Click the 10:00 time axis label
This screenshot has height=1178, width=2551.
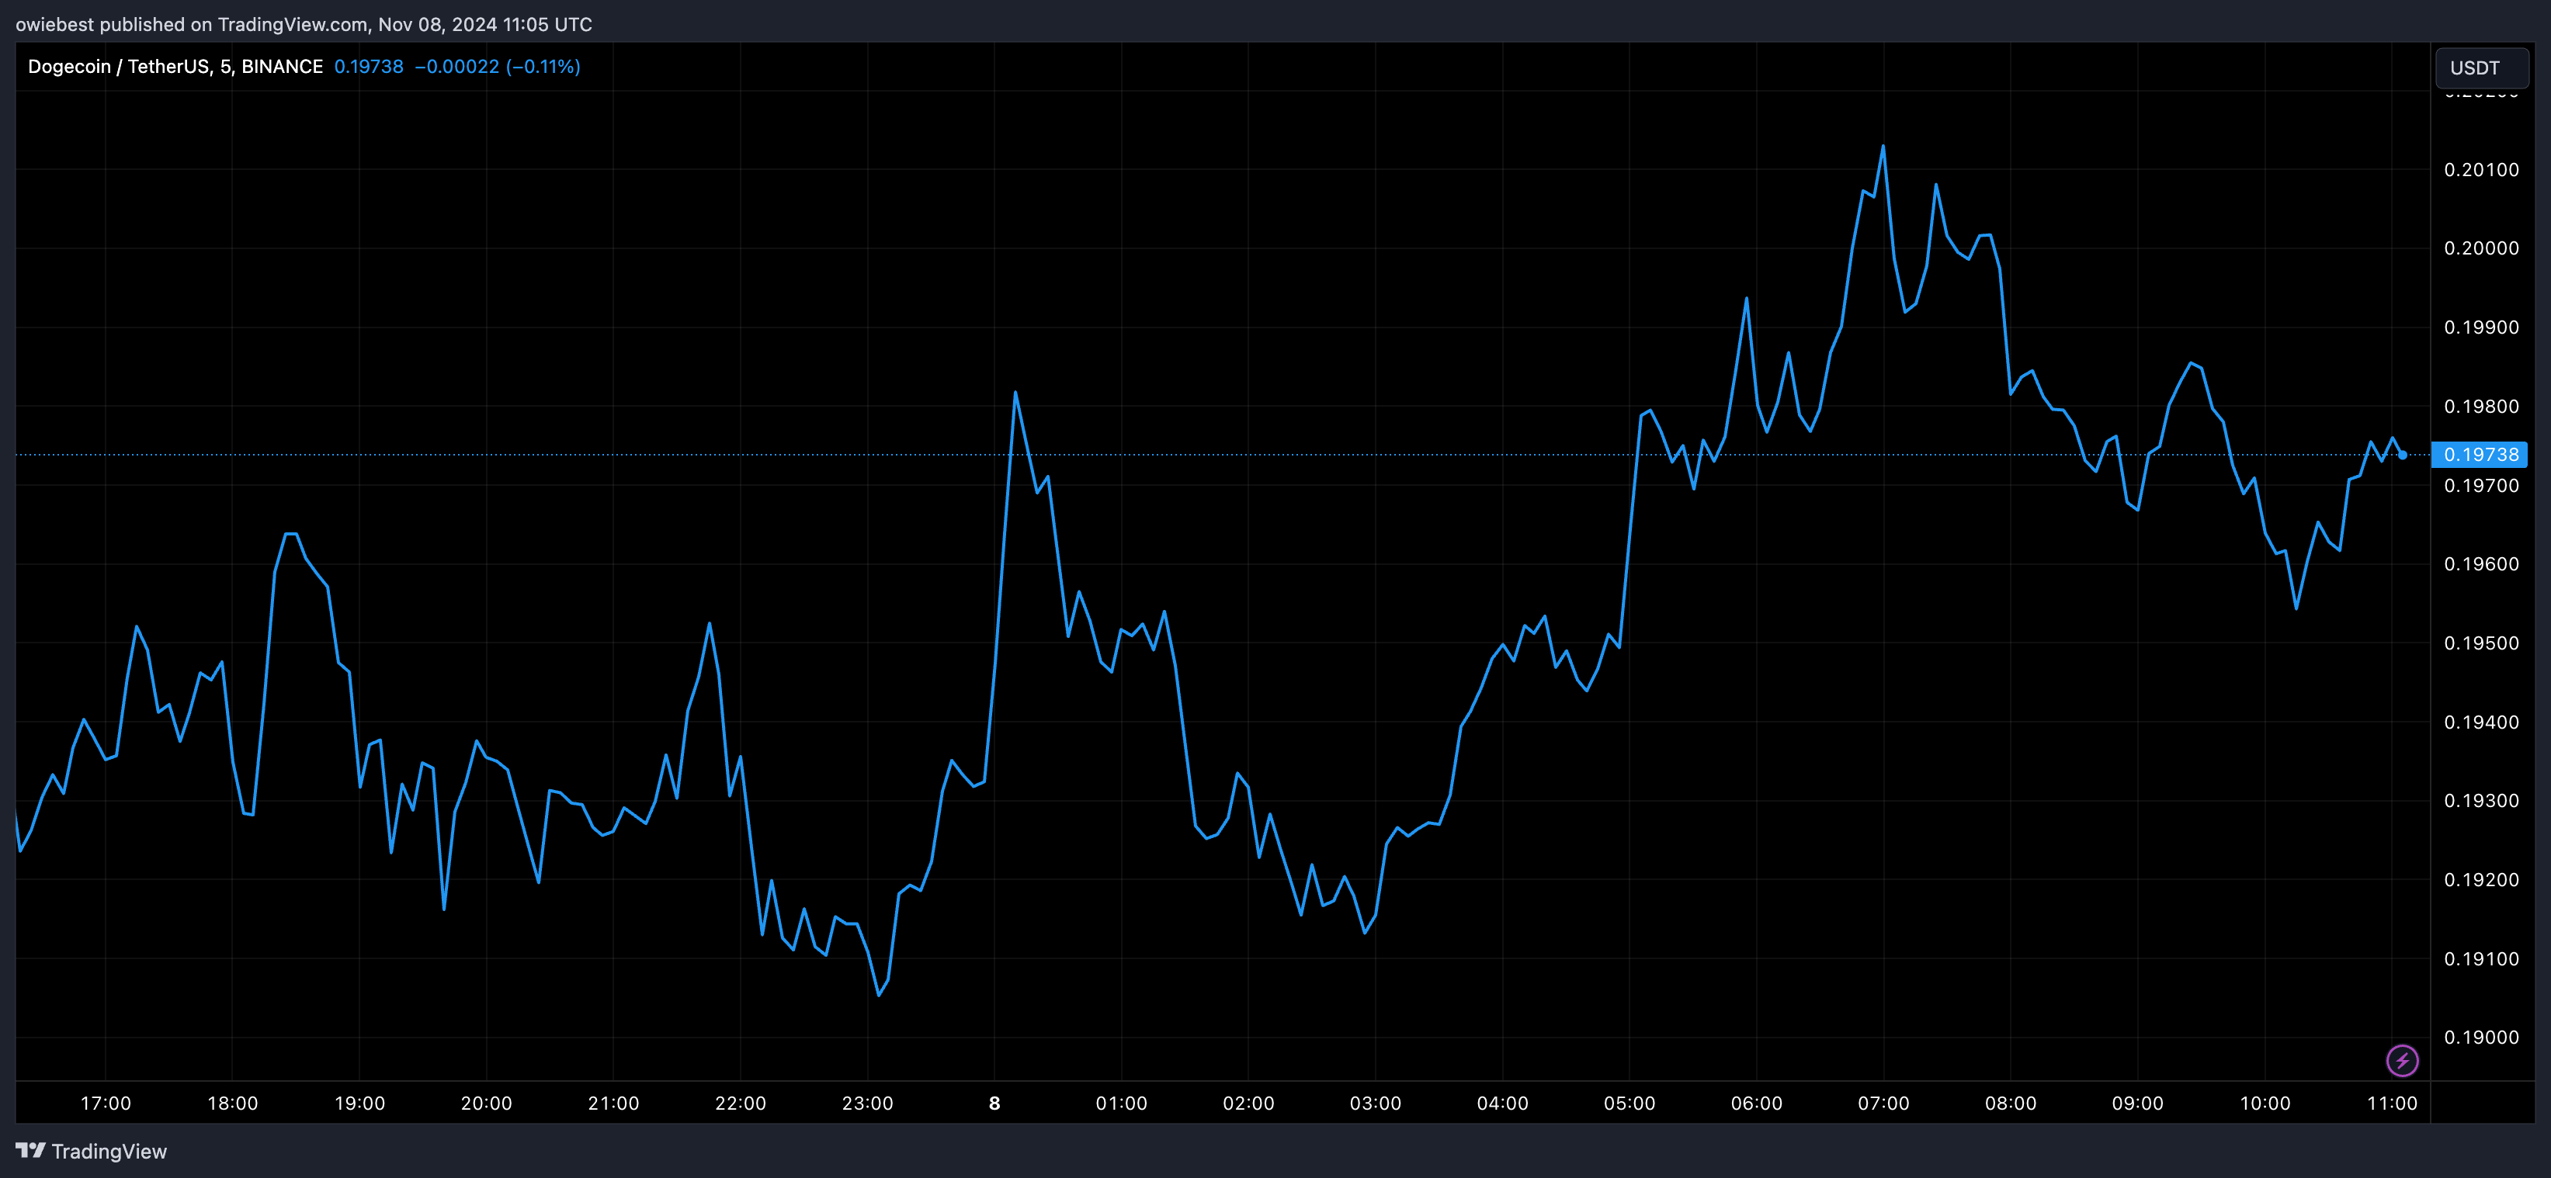coord(2265,1103)
